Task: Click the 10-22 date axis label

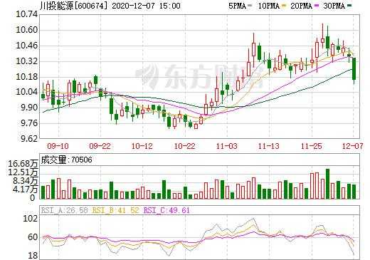Action: click(x=185, y=146)
